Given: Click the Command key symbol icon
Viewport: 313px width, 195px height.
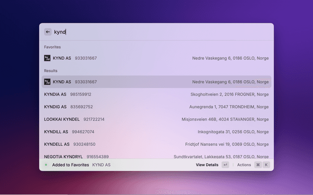Looking at the screenshot, I should coord(258,165).
